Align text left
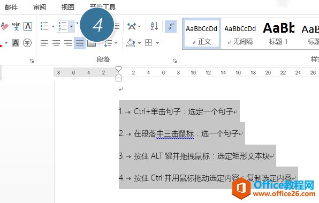The width and height of the screenshot is (319, 203). (44, 43)
